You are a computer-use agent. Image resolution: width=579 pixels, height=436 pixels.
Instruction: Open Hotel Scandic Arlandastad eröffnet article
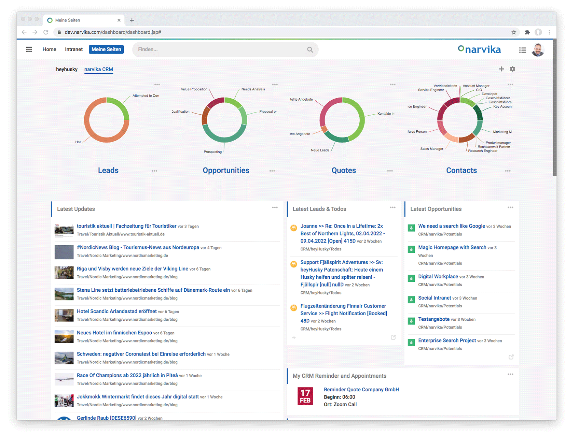coord(116,311)
